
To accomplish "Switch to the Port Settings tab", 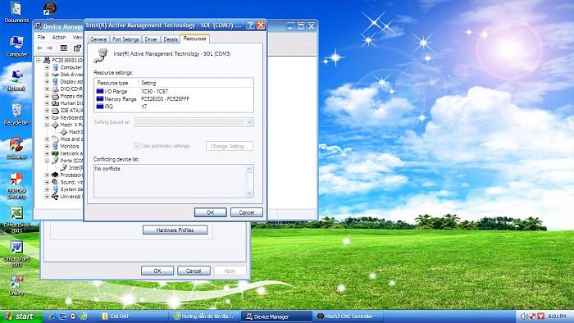I will pos(125,39).
